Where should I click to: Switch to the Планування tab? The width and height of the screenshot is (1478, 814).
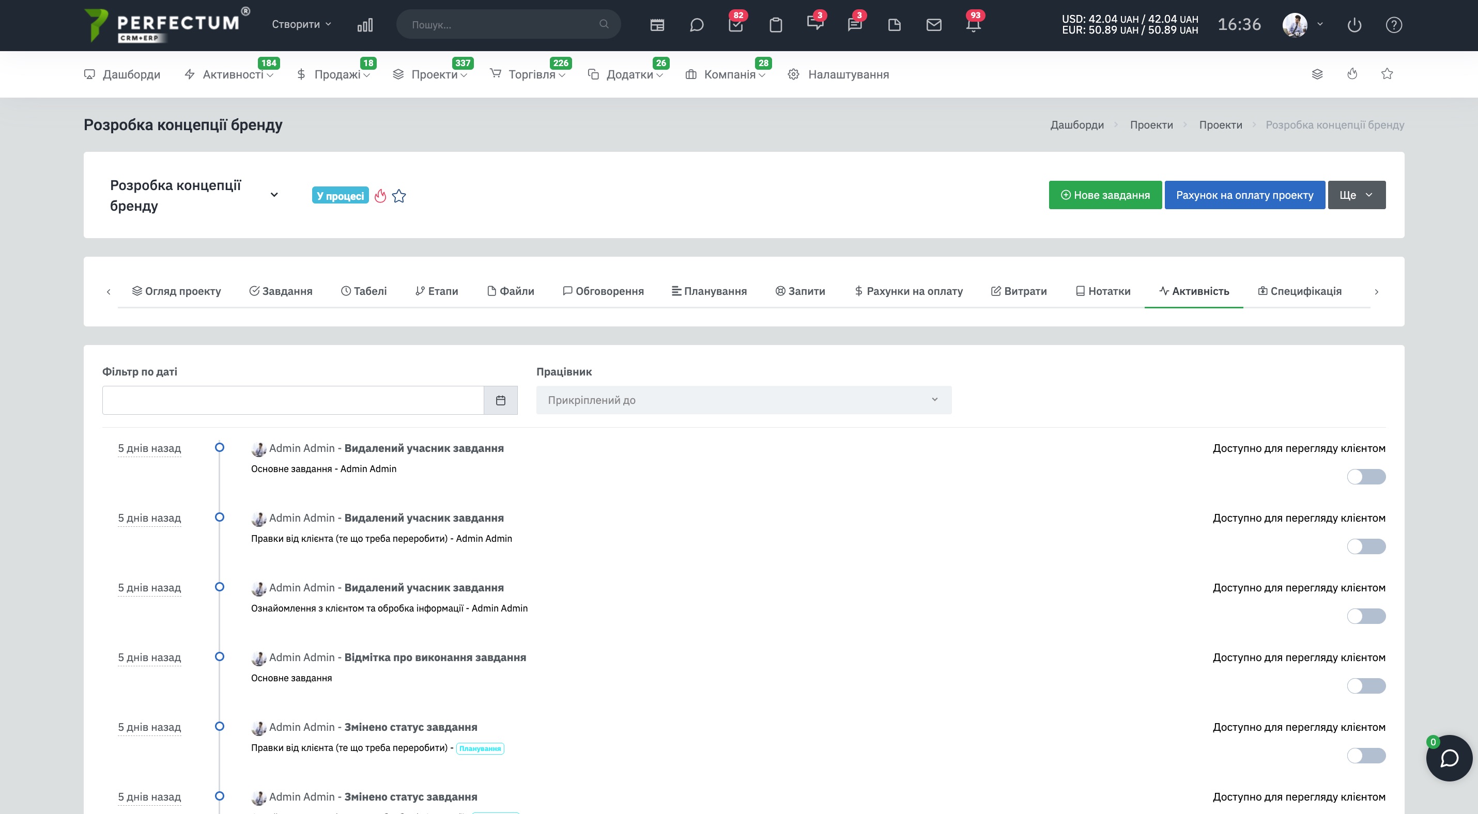coord(709,291)
